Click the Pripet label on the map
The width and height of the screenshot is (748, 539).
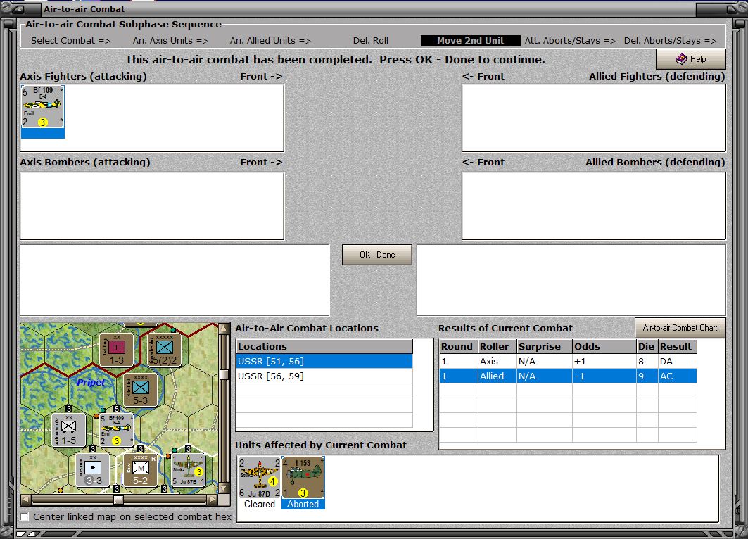point(91,382)
